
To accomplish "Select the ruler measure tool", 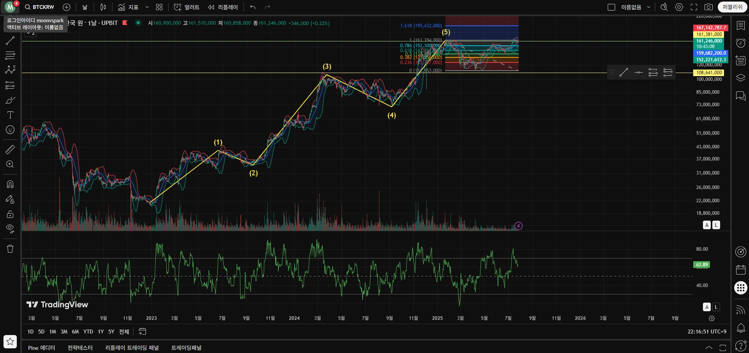I will click(10, 149).
